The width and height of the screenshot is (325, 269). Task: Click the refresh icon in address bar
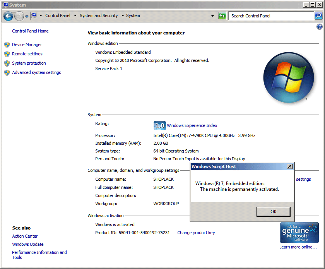pyautogui.click(x=222, y=16)
